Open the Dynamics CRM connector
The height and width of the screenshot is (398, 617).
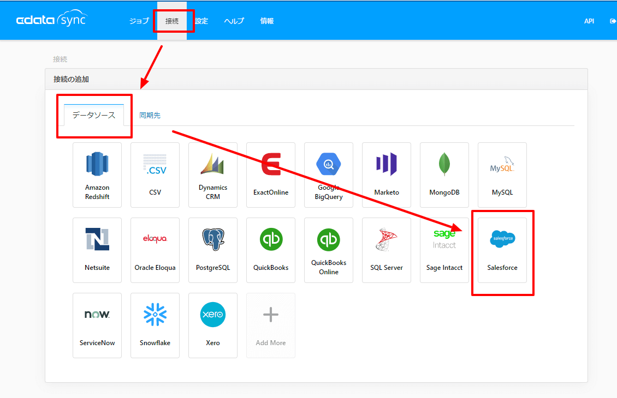click(x=213, y=175)
